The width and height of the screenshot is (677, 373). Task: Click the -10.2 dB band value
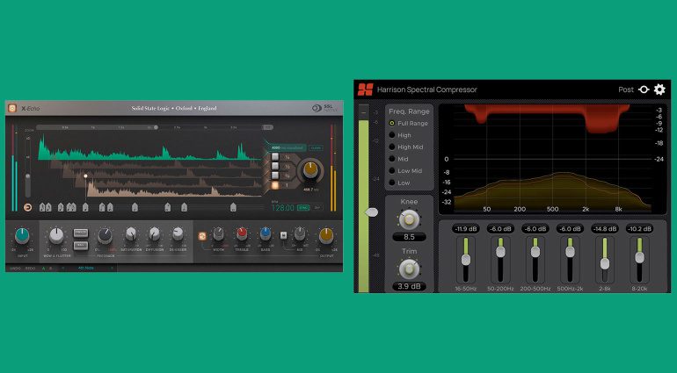[x=639, y=229]
